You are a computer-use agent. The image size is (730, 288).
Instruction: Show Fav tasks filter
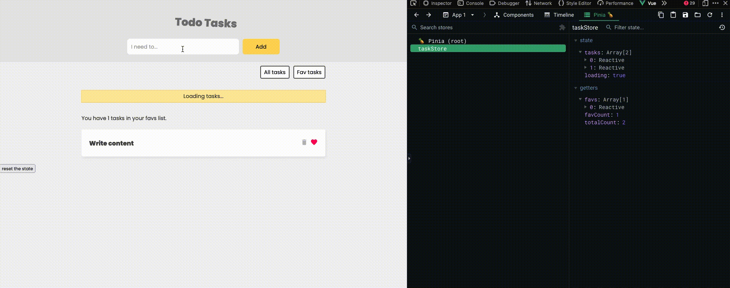click(x=309, y=72)
